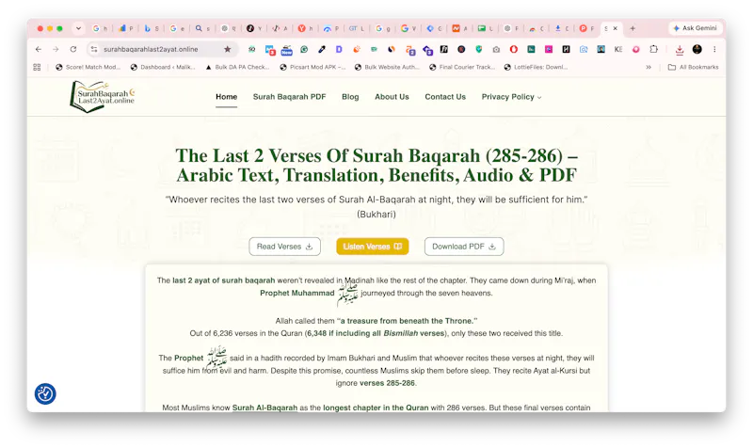This screenshot has width=753, height=448.
Task: Follow the Surah Al-Baqarah link
Action: click(x=264, y=408)
